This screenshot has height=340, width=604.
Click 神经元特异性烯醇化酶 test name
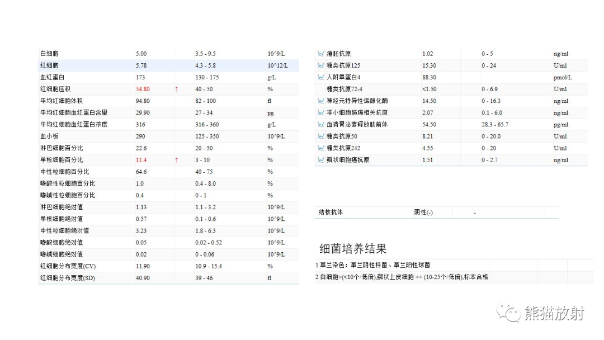(x=357, y=101)
